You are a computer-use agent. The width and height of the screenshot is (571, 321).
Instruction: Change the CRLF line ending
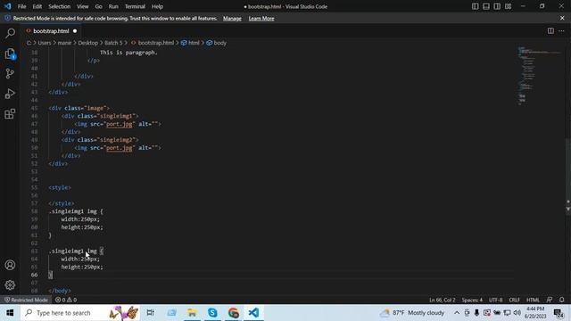(514, 300)
